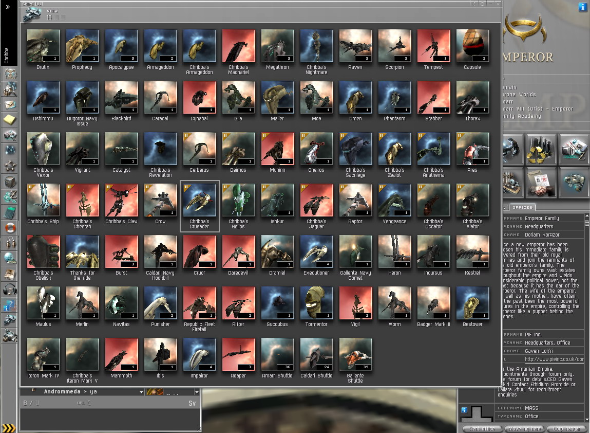Image resolution: width=590 pixels, height=433 pixels.
Task: Open the pieinc.co.uk hyperlink
Action: [554, 359]
